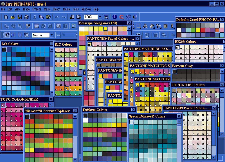
Task: Enable XOR mask mode
Action: (x=27, y=35)
